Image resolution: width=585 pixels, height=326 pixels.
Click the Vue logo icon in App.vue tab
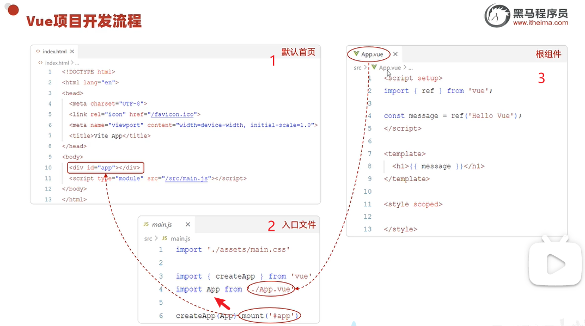(x=356, y=54)
